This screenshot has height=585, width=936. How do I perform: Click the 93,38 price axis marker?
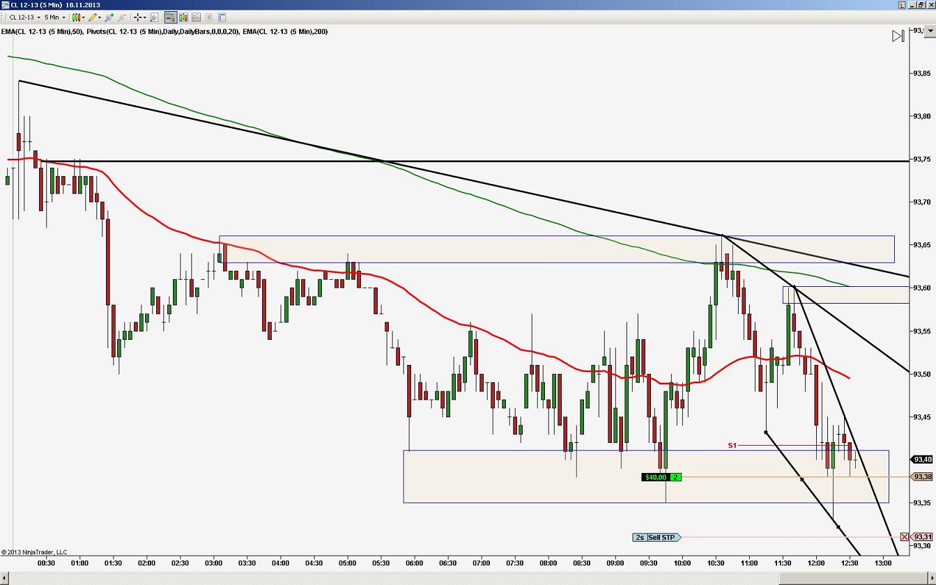click(x=922, y=476)
